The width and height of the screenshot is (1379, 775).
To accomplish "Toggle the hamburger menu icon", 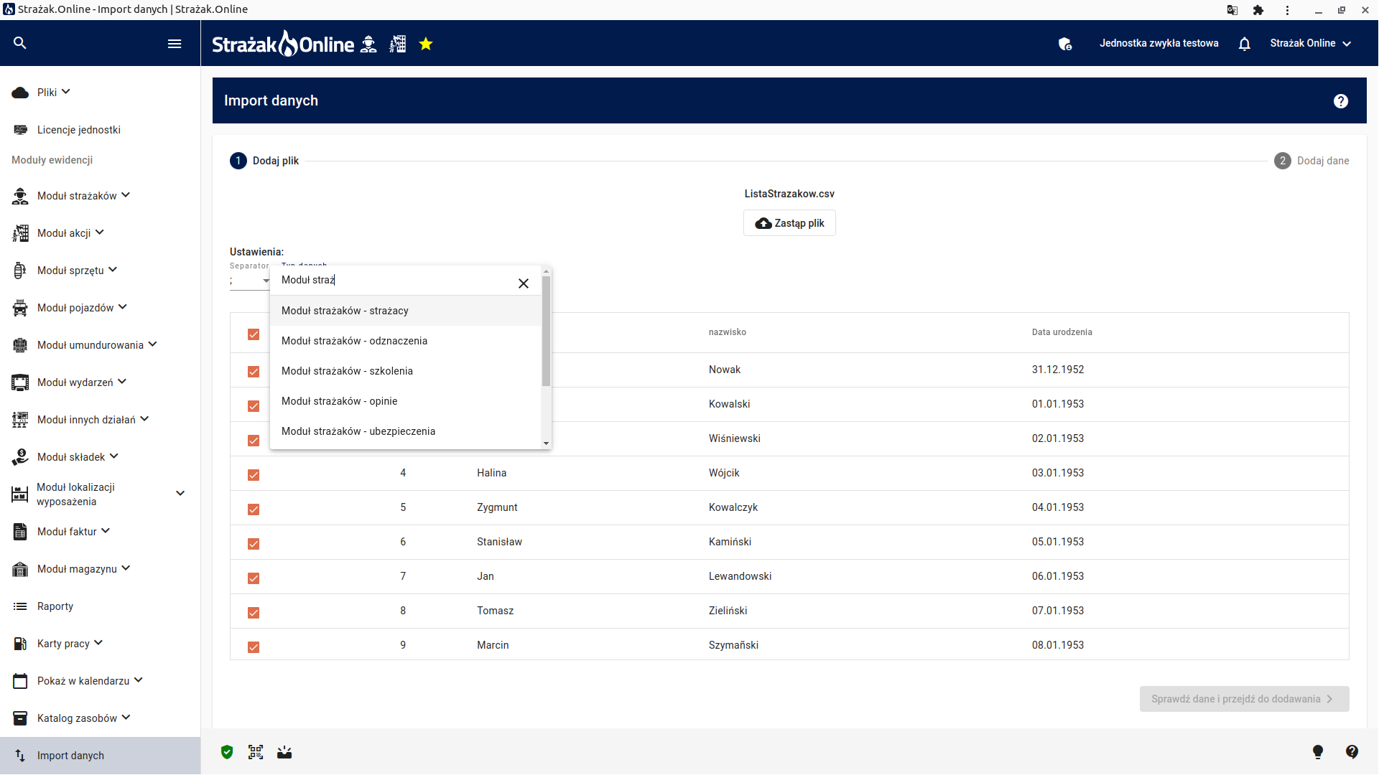I will [x=175, y=44].
